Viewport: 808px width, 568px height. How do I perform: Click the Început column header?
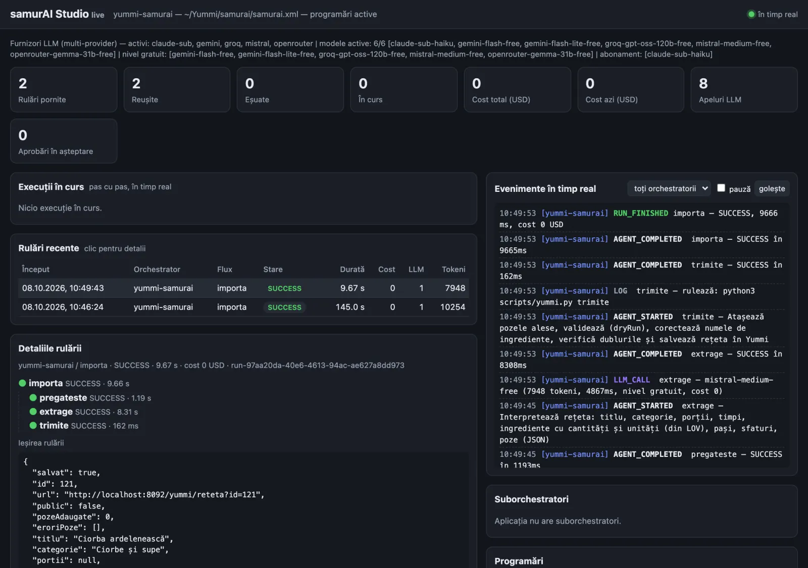[x=36, y=270]
